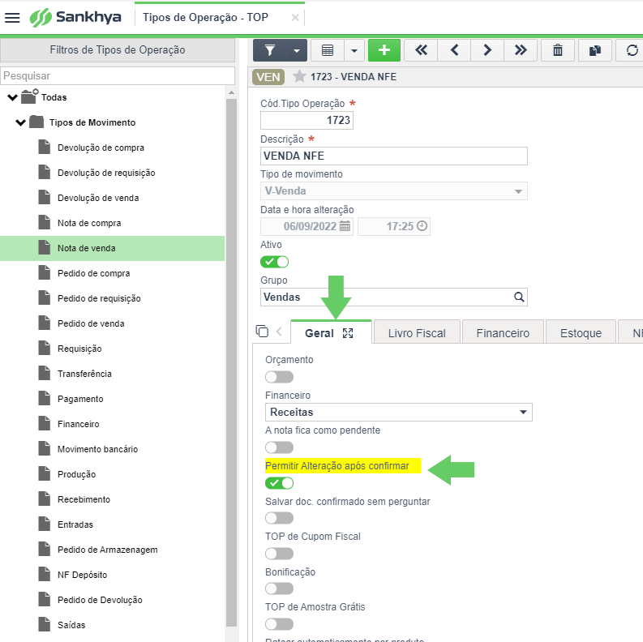Click the Pesquisar search field
Viewport: 643px width, 642px height.
118,76
